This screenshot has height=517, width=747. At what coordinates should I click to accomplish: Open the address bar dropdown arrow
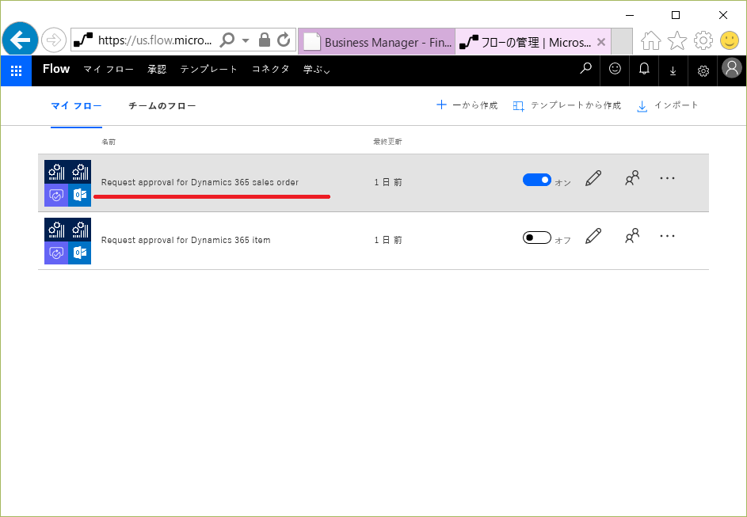click(x=246, y=40)
